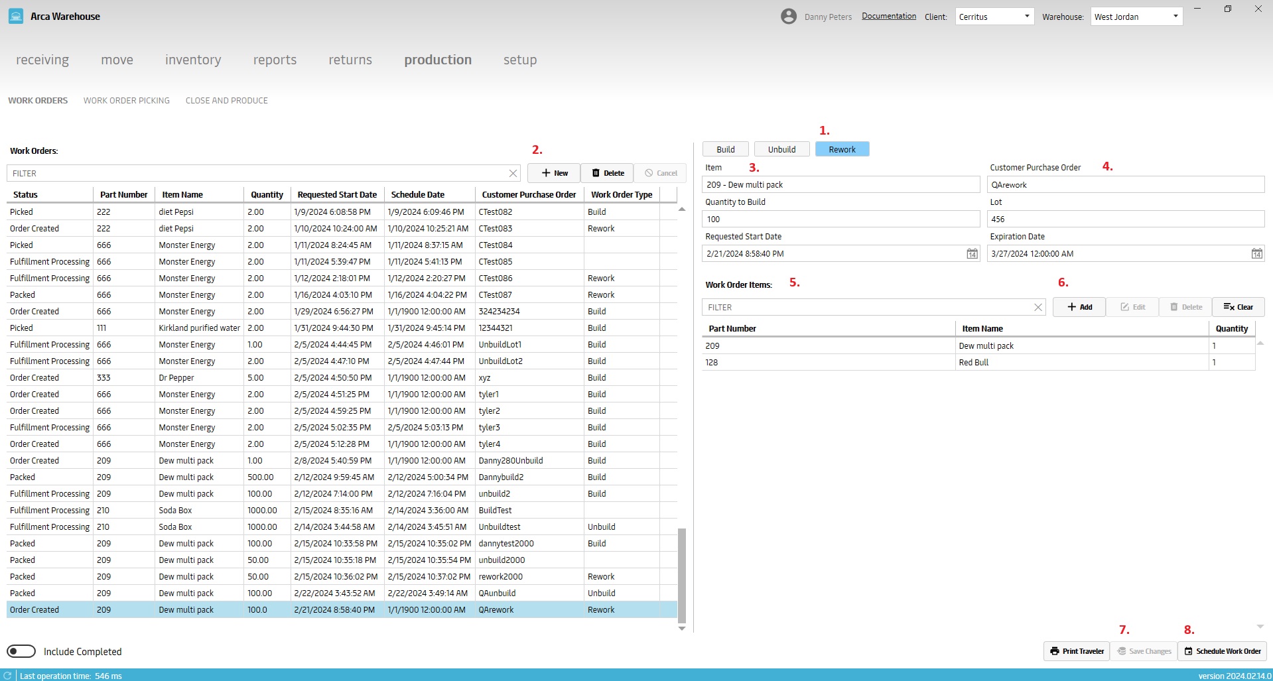Open the production menu

[438, 60]
